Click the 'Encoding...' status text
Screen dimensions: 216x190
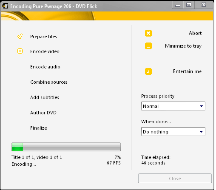24,164
